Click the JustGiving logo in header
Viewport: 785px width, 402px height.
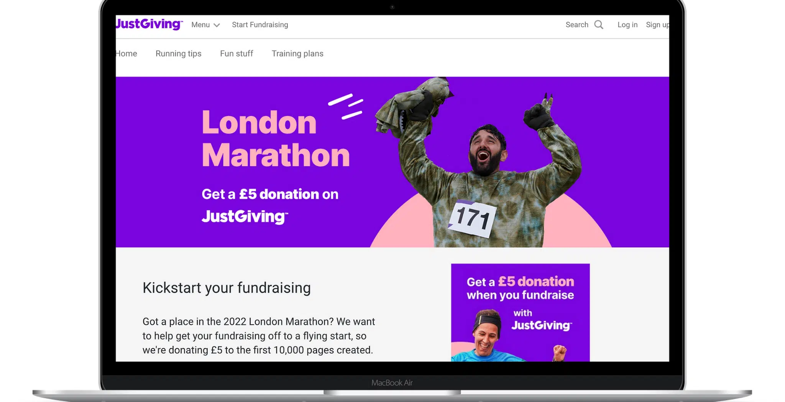(x=149, y=24)
